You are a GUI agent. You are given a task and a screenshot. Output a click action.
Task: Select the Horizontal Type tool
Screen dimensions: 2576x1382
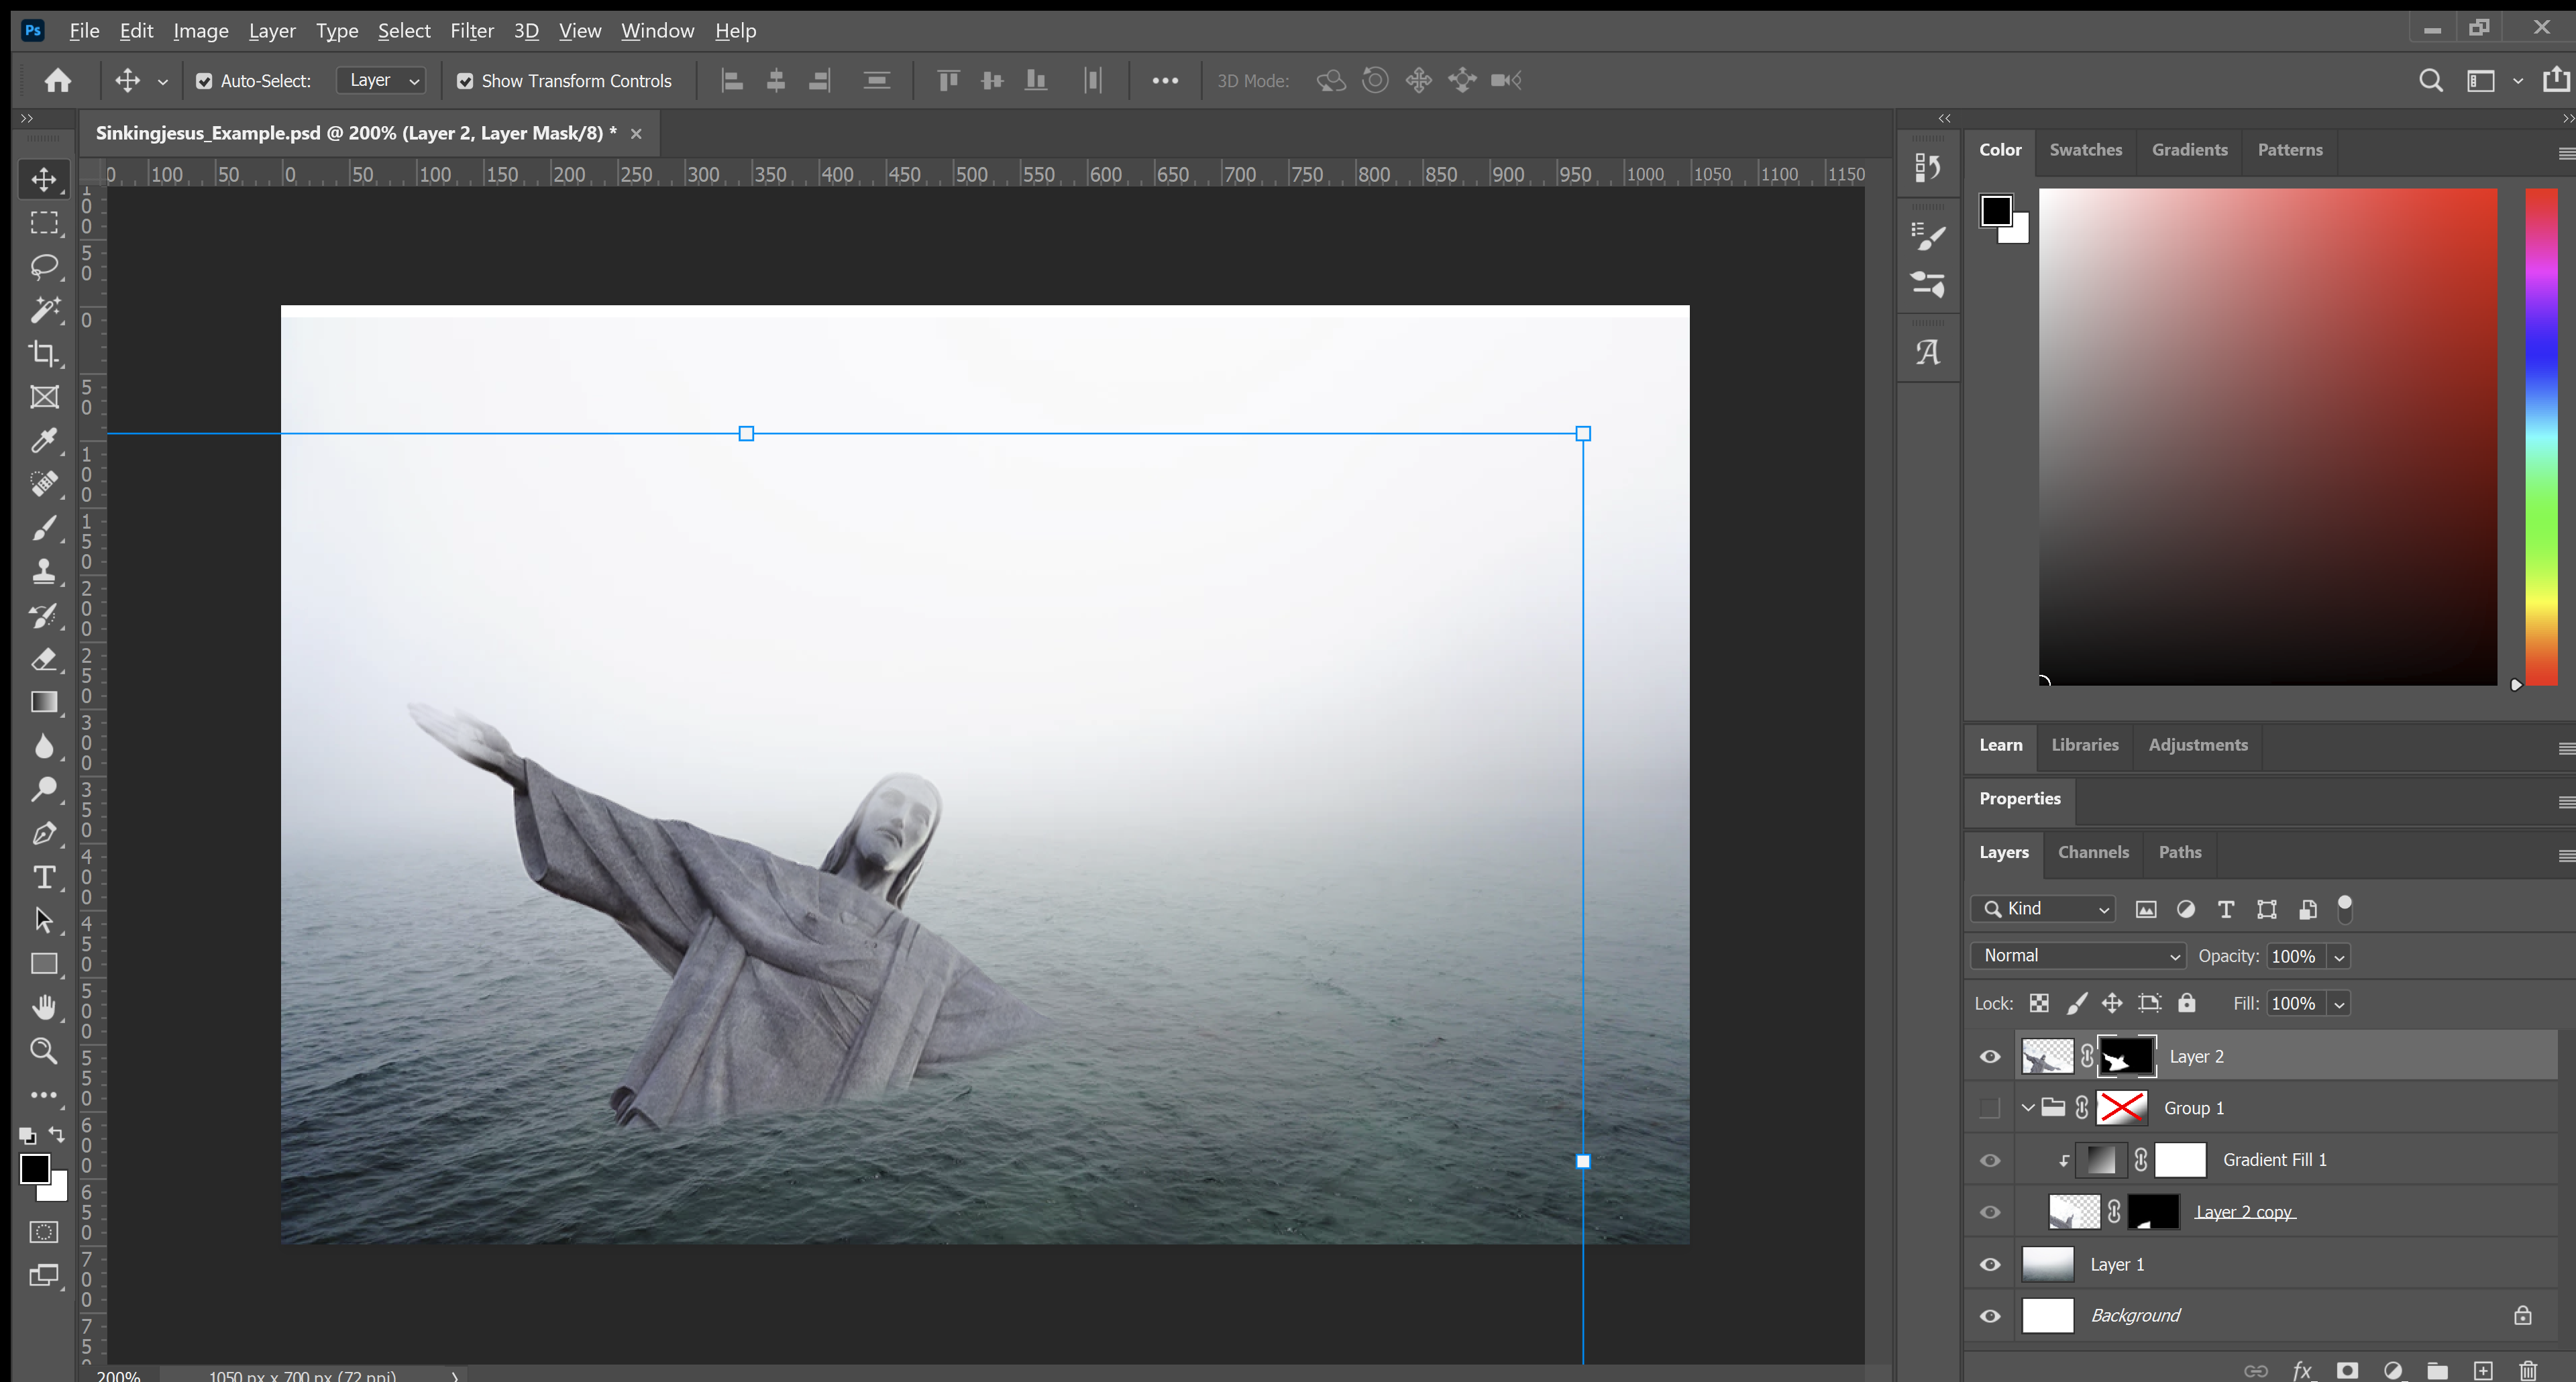tap(44, 877)
